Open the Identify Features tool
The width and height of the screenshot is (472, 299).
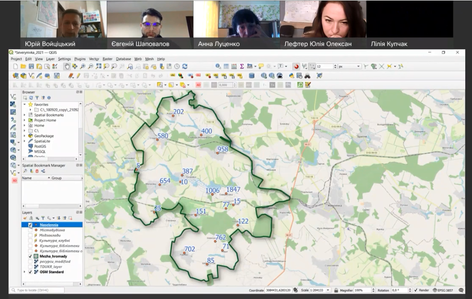point(218,67)
